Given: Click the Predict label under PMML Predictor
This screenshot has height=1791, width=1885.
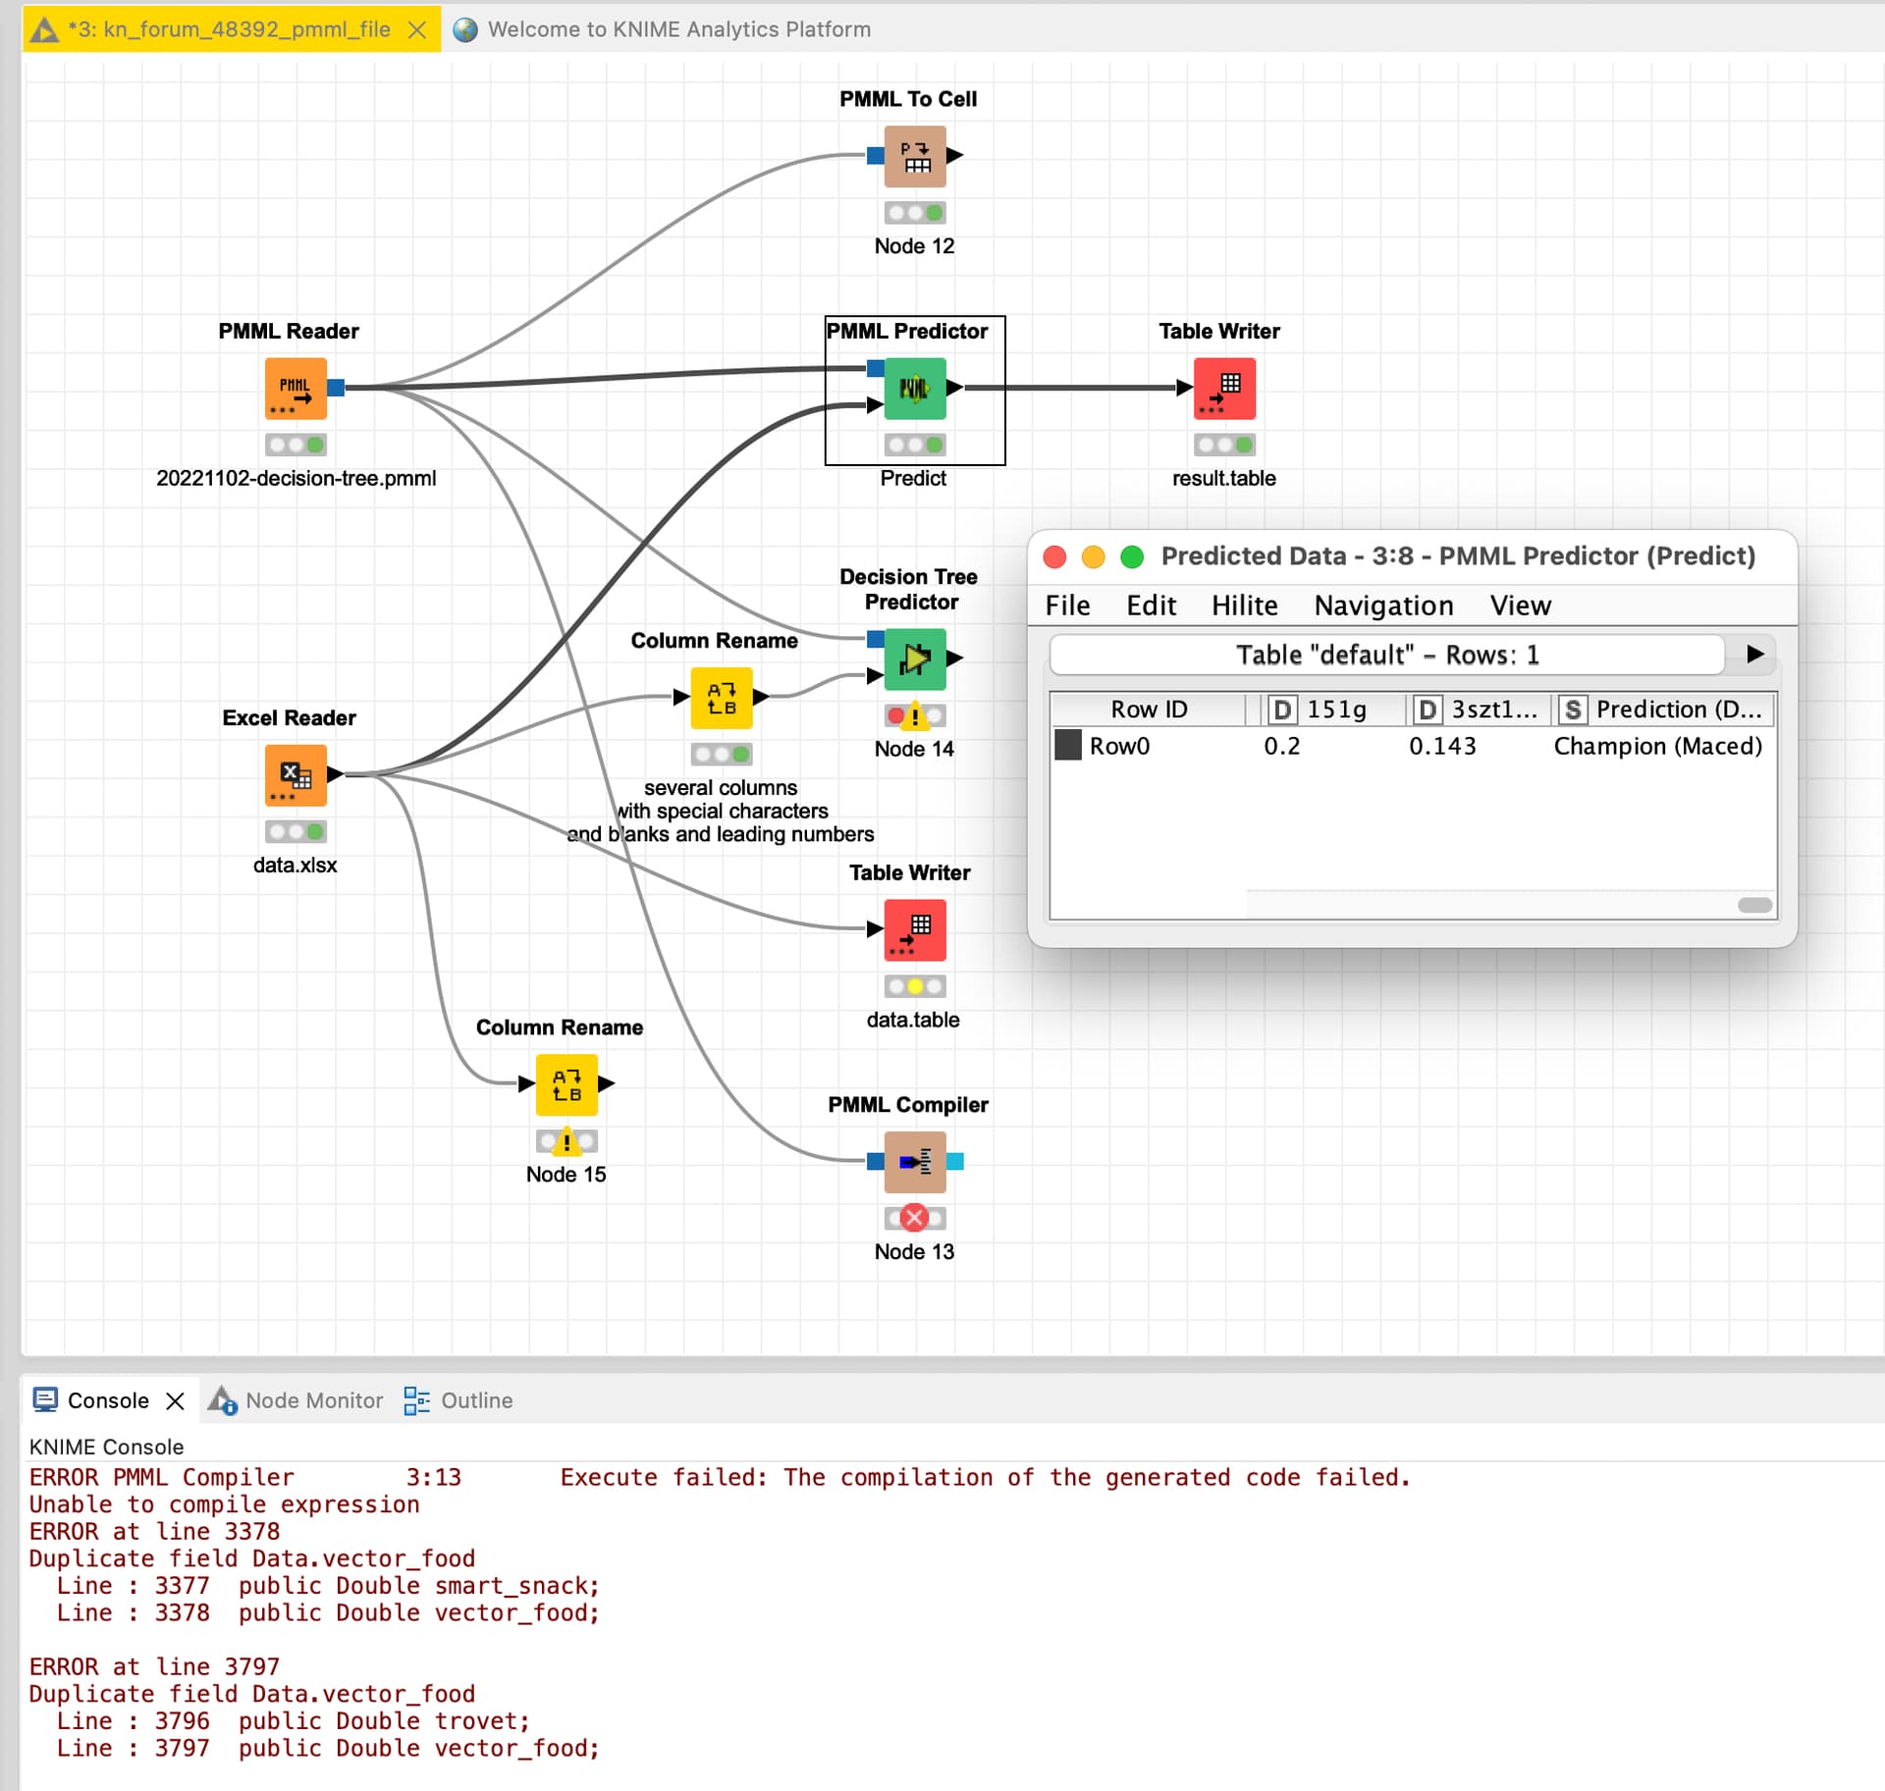Looking at the screenshot, I should tap(913, 478).
